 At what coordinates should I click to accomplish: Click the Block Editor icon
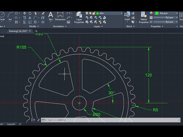click(x=133, y=18)
